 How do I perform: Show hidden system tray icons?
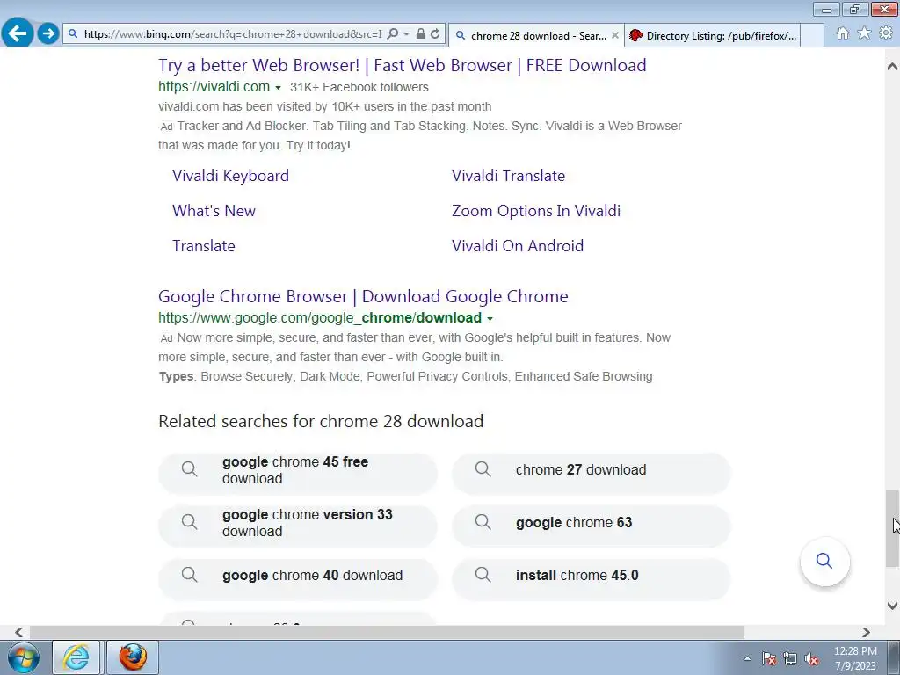[747, 658]
